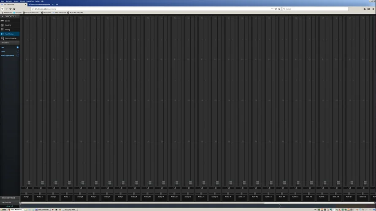Click the Analog 16 pan slider
Image resolution: width=376 pixels, height=211 pixels.
point(228,193)
